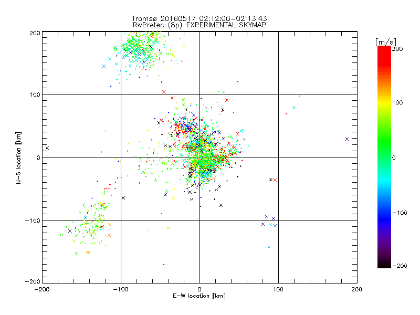This screenshot has height=315, width=420.
Task: Click the colorbar label '-100'
Action: pyautogui.click(x=400, y=213)
